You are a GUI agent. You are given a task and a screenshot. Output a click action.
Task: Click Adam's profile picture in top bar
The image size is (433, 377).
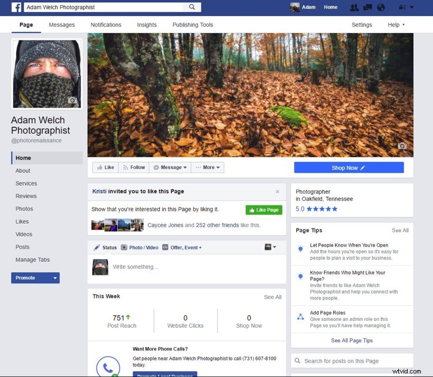point(295,7)
